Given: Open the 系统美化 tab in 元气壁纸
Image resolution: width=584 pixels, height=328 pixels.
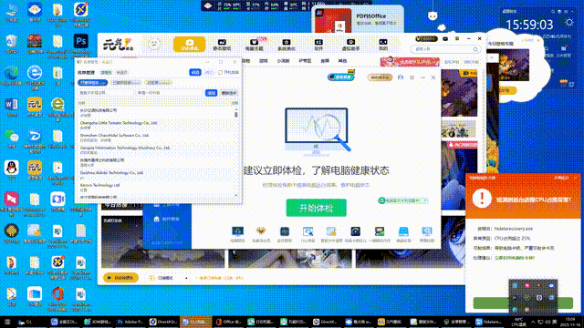Looking at the screenshot, I should click(x=287, y=45).
